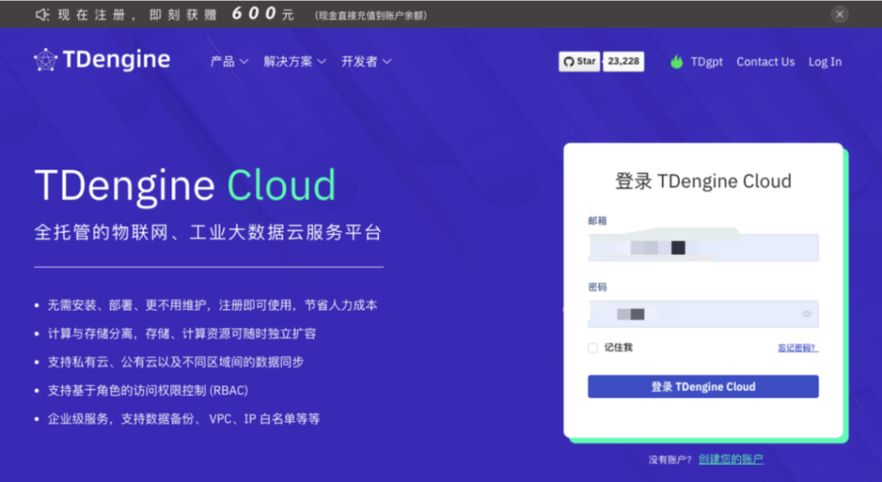Check the 记住我 checkbox
This screenshot has width=882, height=482.
tap(593, 348)
